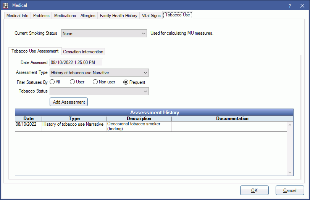Select the User filter radio button
Image resolution: width=310 pixels, height=200 pixels.
point(72,82)
